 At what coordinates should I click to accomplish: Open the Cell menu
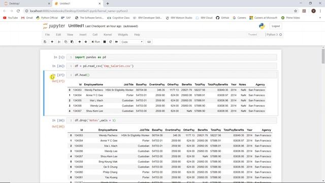point(95,35)
